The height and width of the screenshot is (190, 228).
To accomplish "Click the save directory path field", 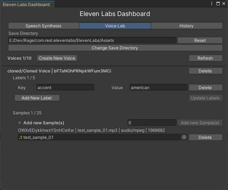I will coord(92,40).
